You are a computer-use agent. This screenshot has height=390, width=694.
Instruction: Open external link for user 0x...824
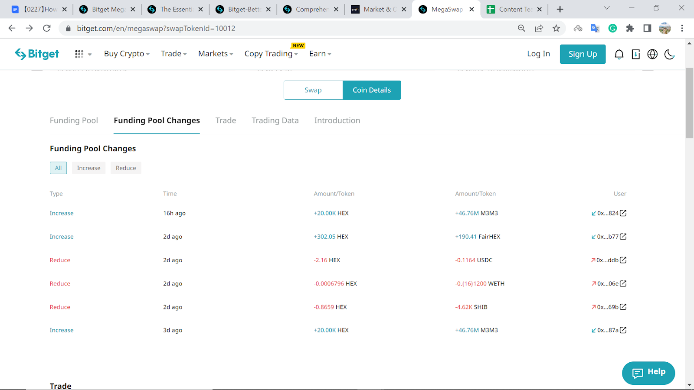pyautogui.click(x=623, y=213)
